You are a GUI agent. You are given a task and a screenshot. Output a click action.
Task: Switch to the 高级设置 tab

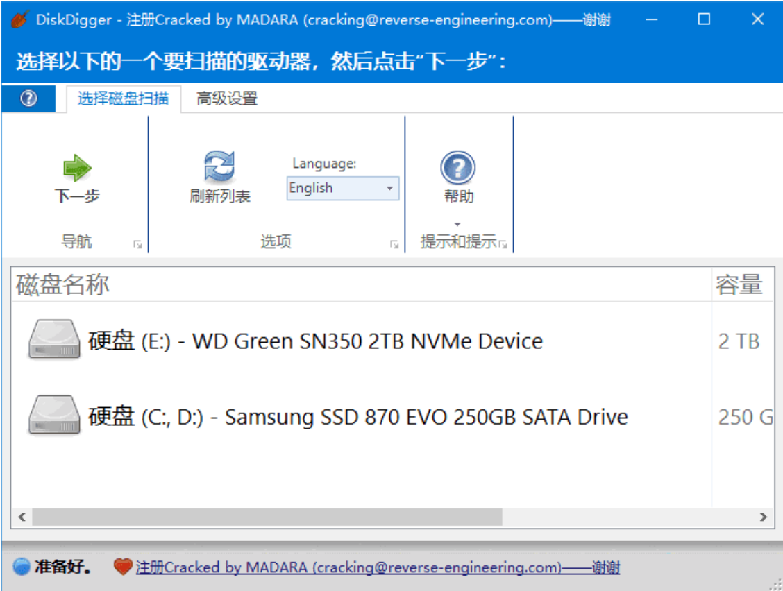[228, 98]
